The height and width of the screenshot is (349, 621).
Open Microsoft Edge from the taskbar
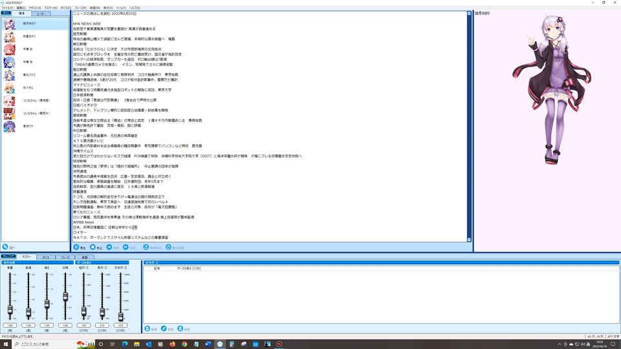point(125,344)
